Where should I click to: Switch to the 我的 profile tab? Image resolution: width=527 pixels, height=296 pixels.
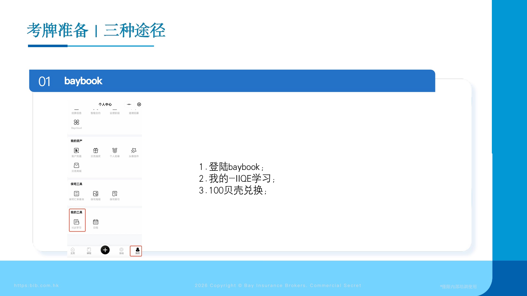138,251
